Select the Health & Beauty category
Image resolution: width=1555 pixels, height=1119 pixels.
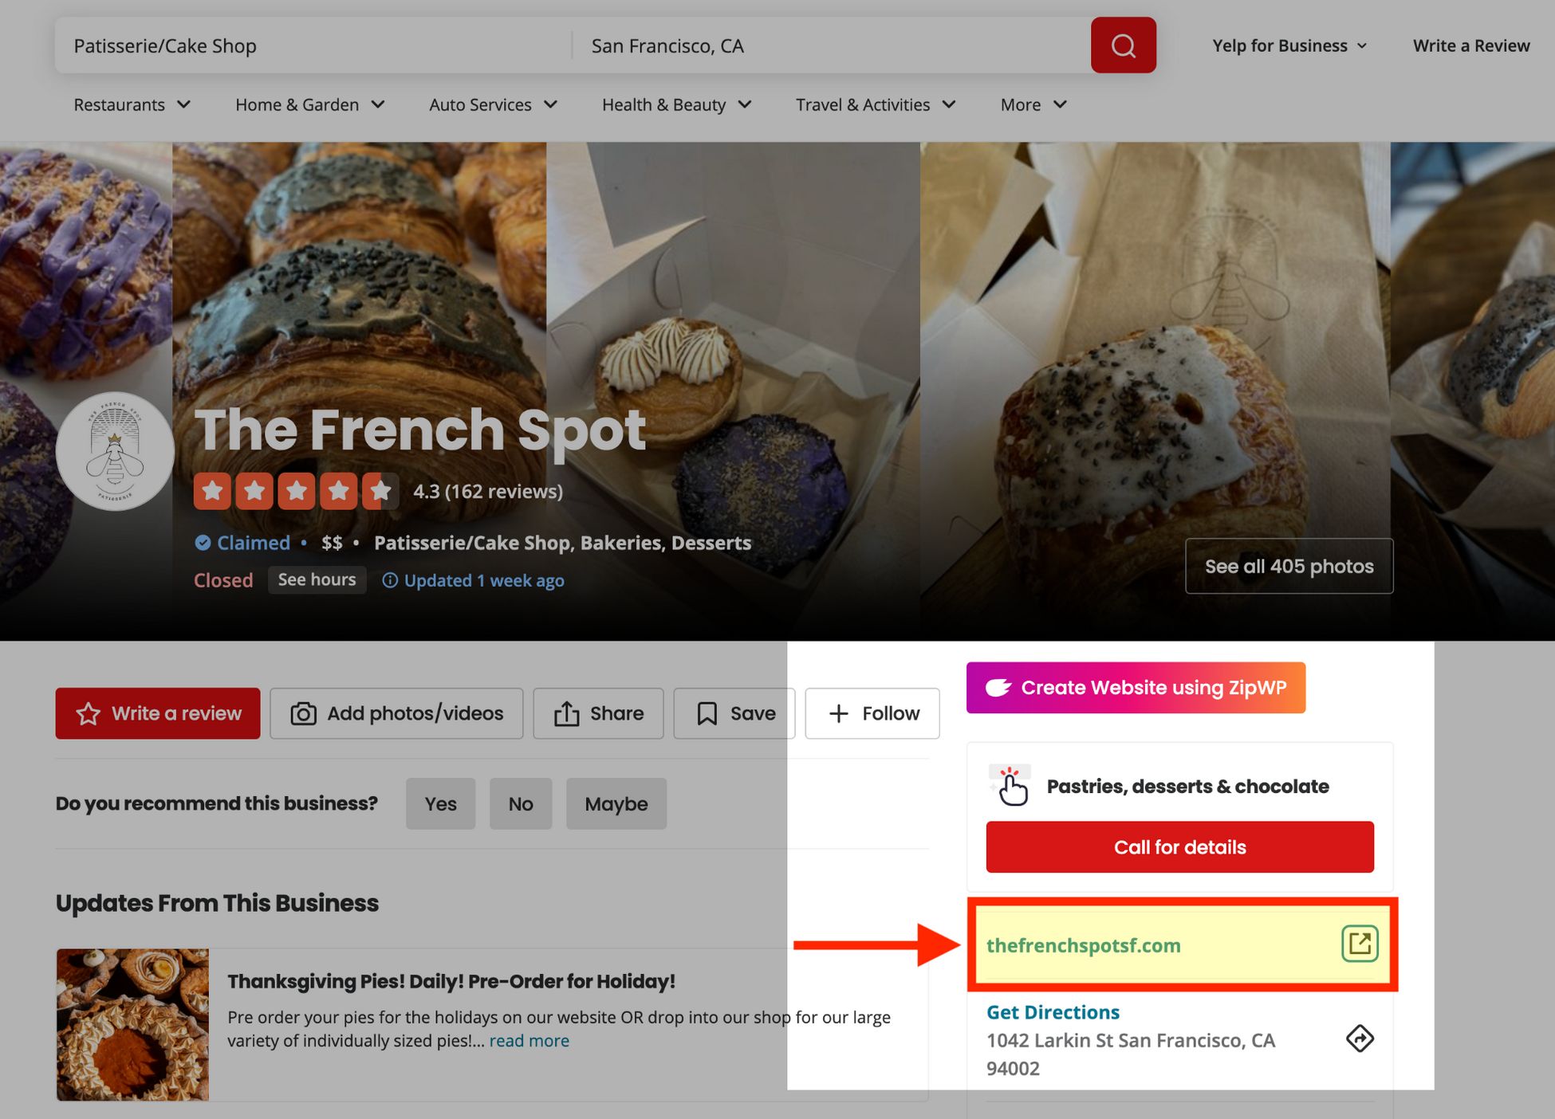676,104
